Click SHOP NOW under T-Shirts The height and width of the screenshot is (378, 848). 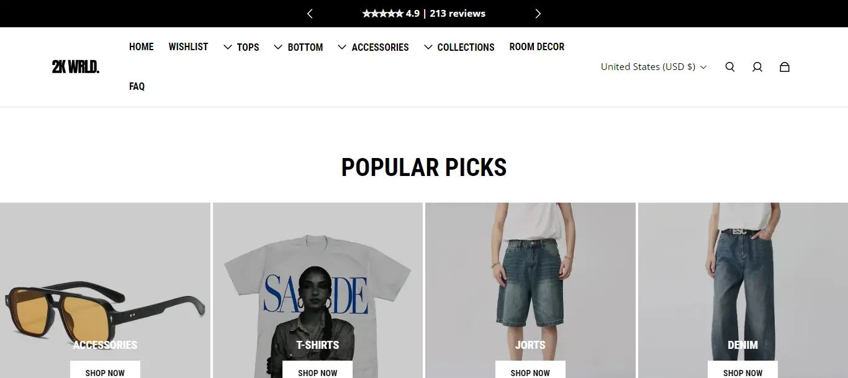click(317, 370)
